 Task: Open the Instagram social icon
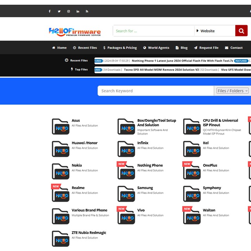point(69,11)
